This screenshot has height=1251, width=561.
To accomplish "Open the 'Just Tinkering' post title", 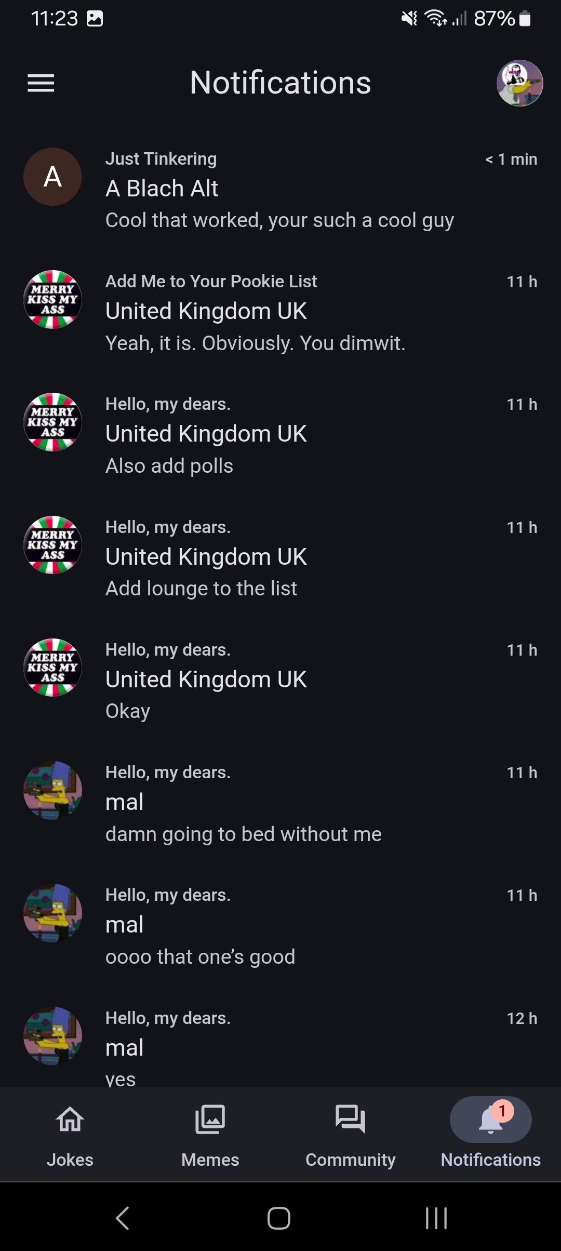I will coord(161,158).
